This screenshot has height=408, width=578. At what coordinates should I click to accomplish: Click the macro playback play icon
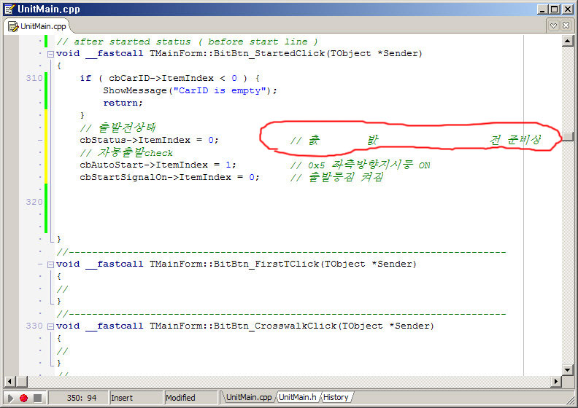[10, 398]
